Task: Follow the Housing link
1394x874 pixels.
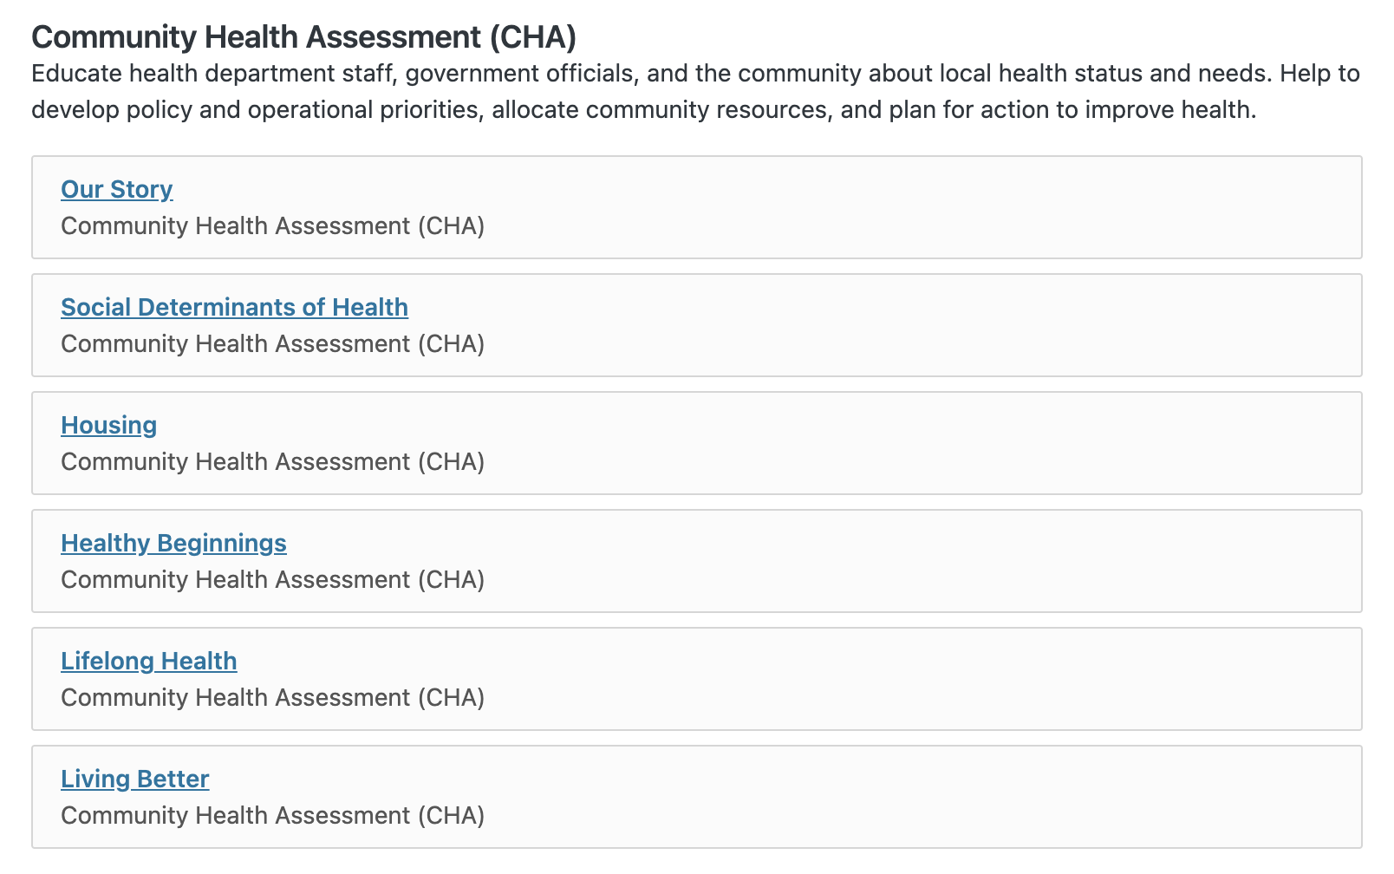Action: tap(108, 425)
